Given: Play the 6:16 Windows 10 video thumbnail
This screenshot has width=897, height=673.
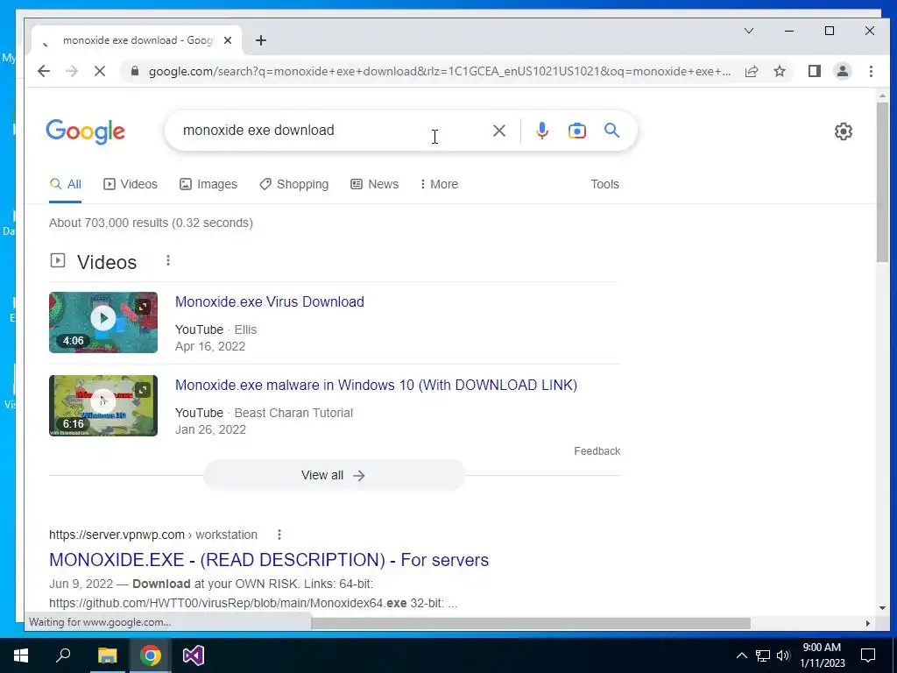Looking at the screenshot, I should pos(103,405).
